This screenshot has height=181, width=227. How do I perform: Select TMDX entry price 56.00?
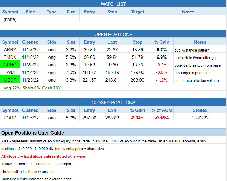89,57
